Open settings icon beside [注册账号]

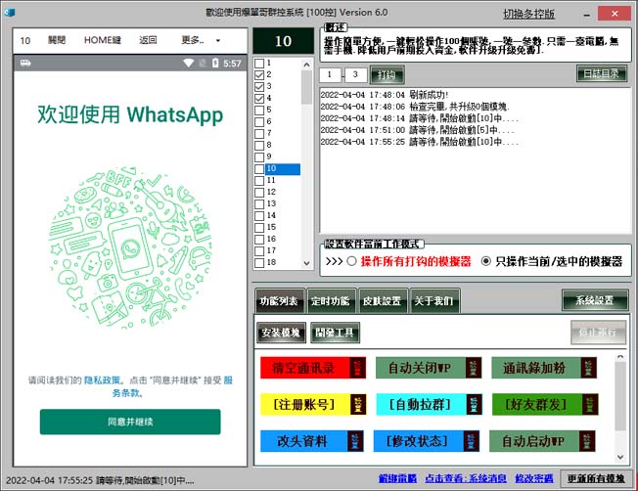coord(358,404)
